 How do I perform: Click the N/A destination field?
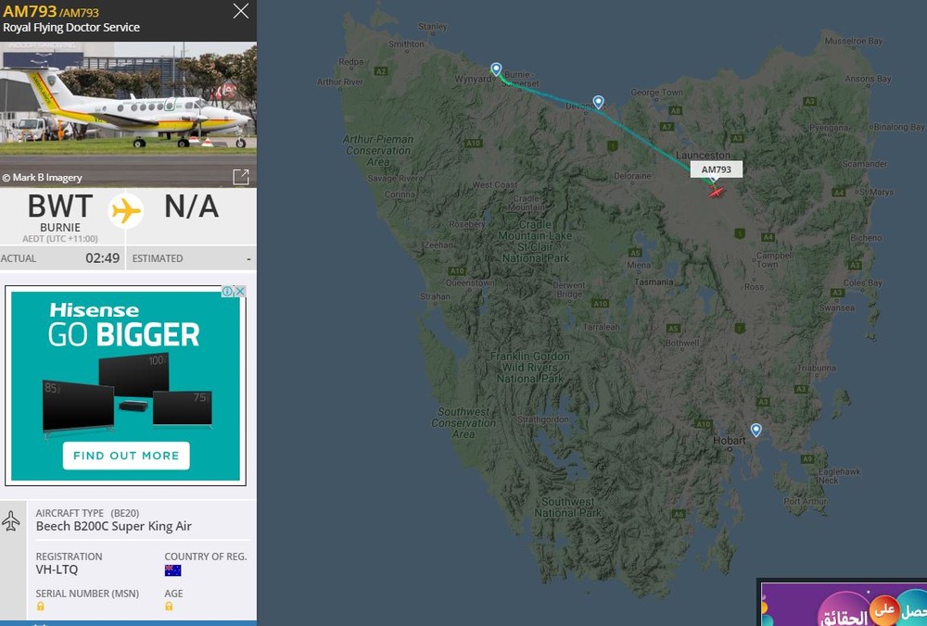[191, 207]
